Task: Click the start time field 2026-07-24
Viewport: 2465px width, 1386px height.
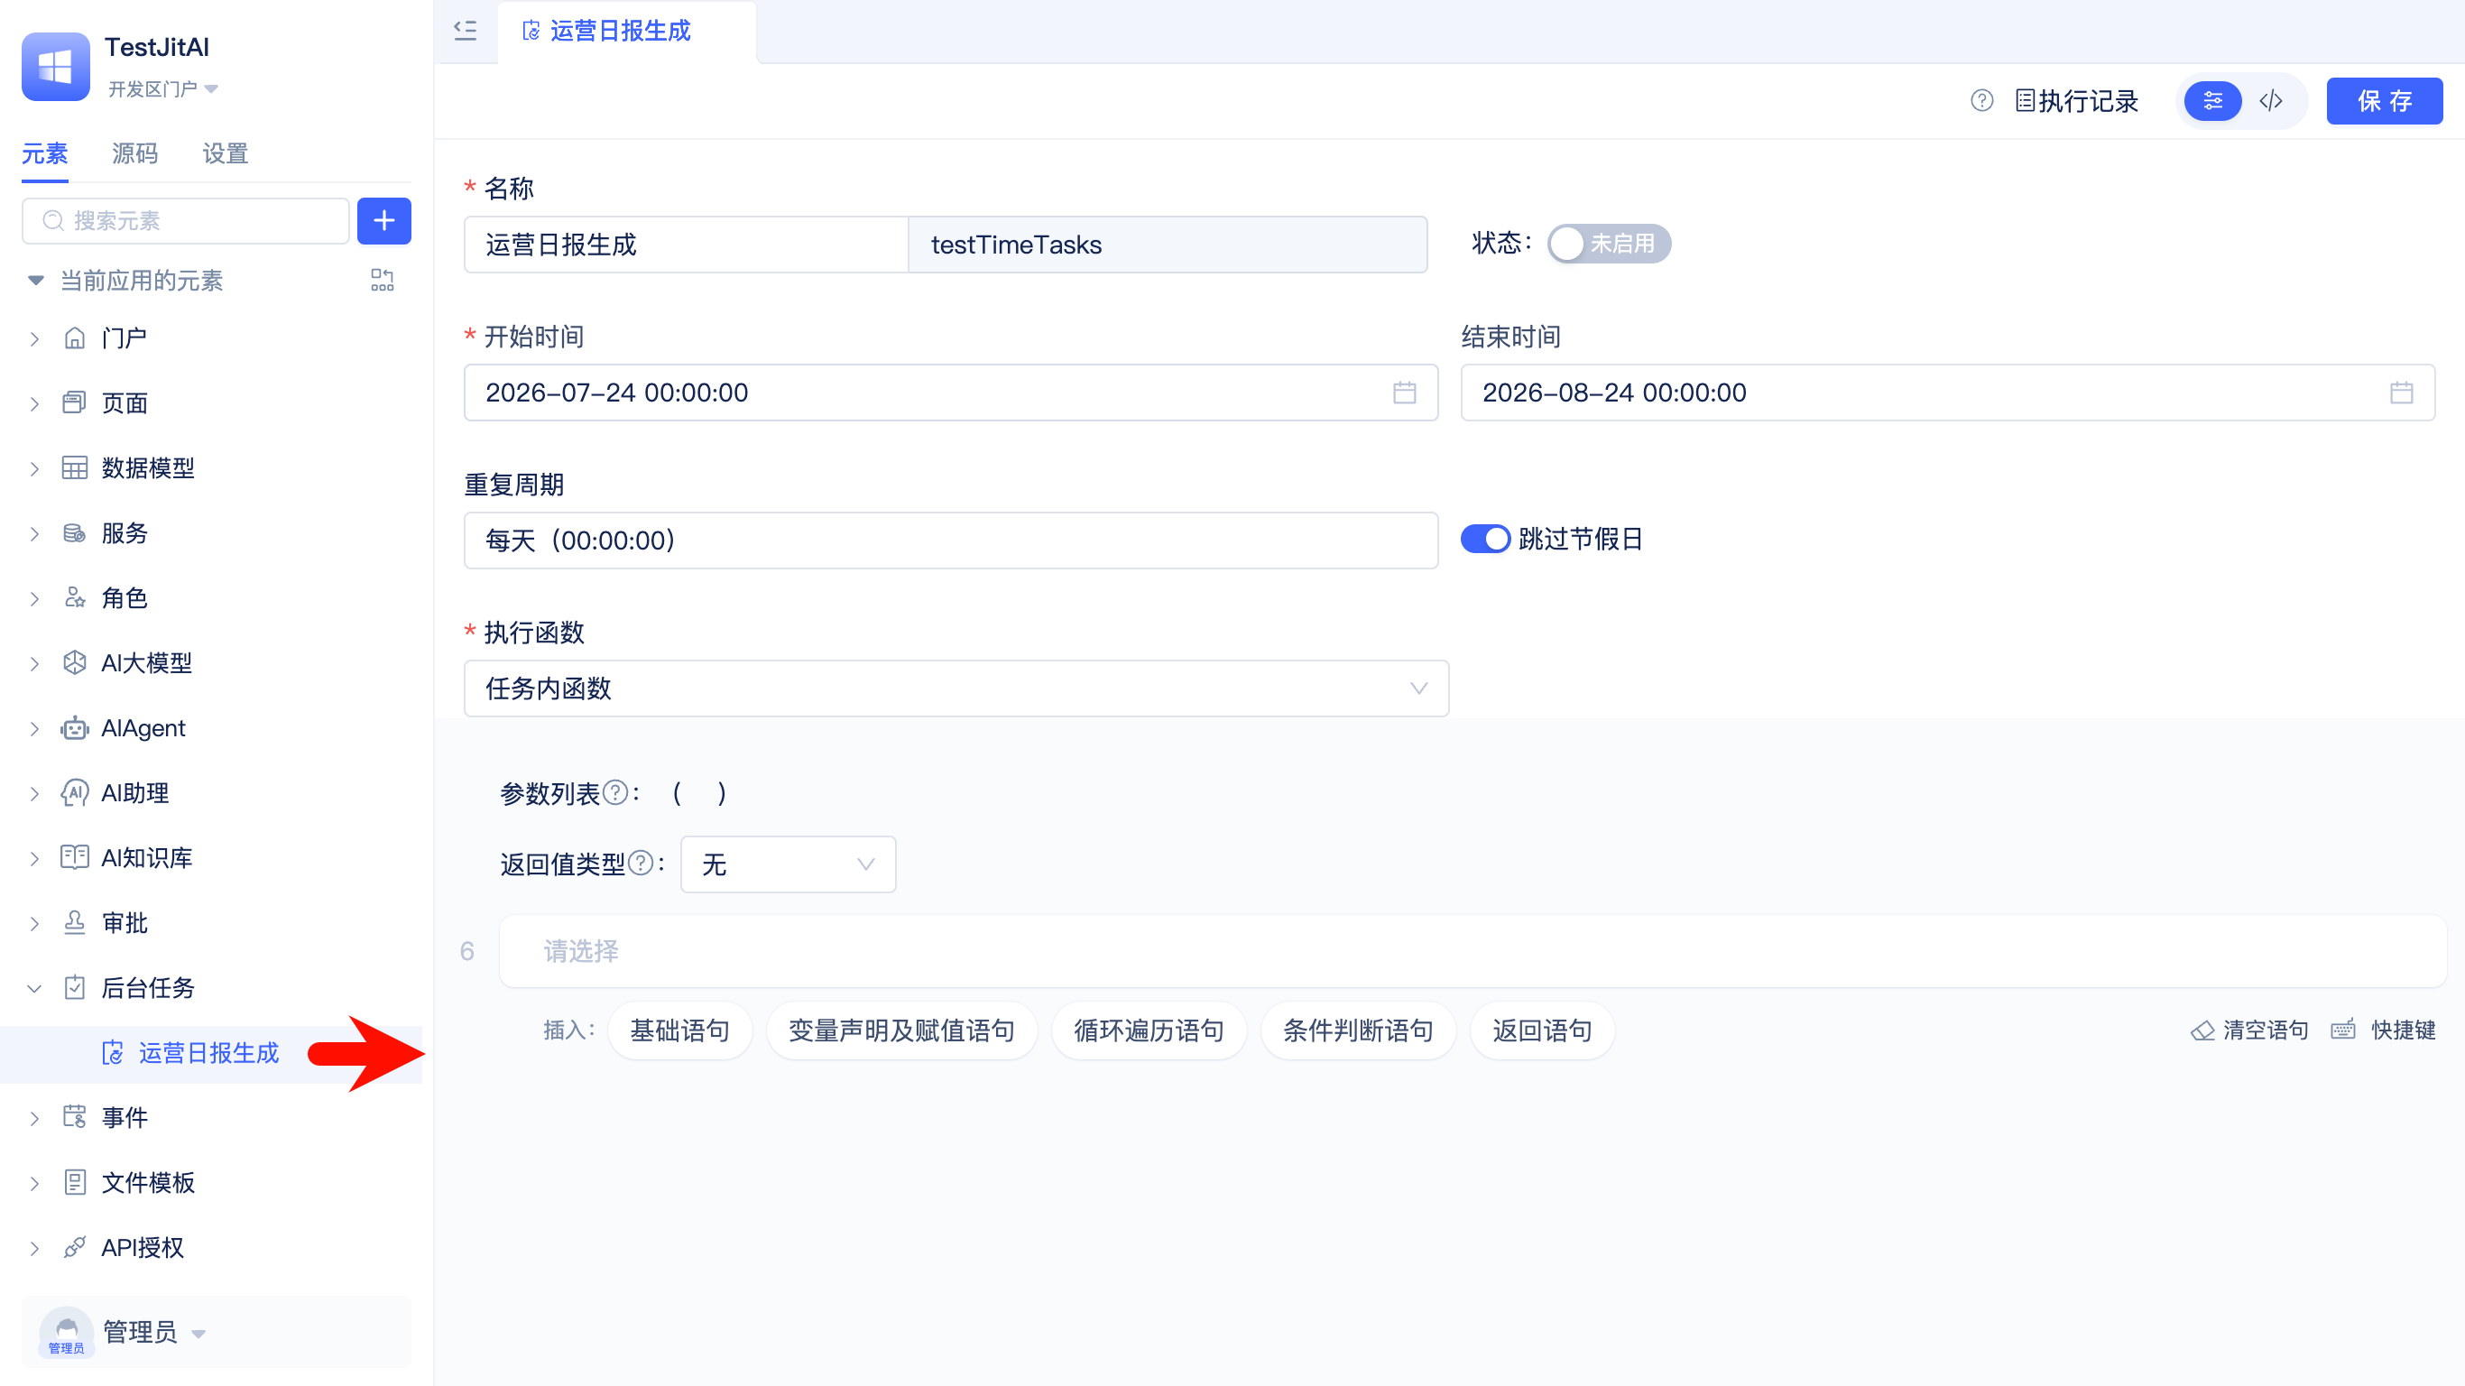Action: tap(951, 393)
